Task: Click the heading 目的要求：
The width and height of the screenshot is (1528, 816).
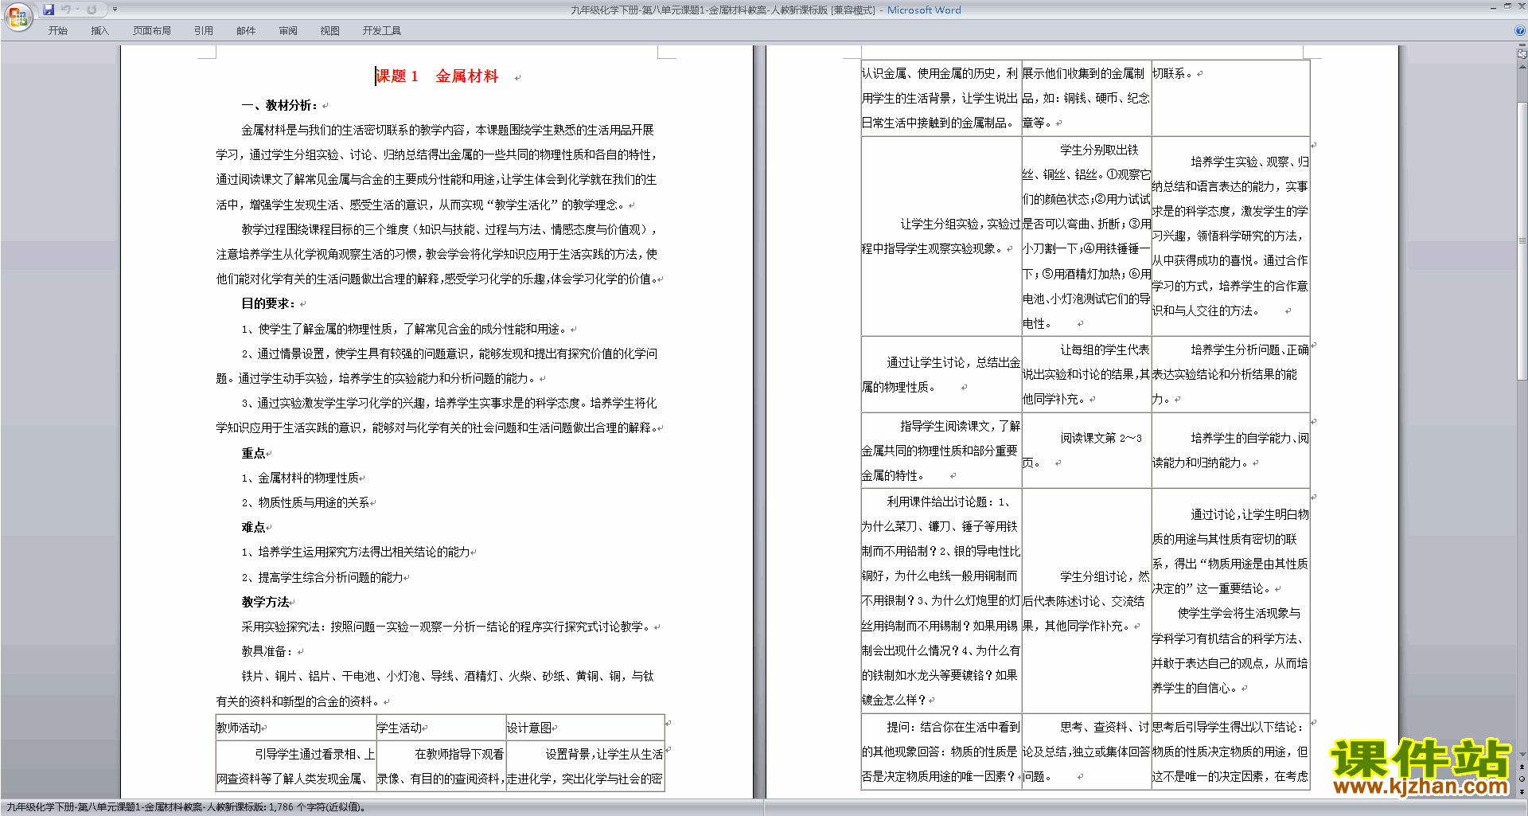Action: click(x=269, y=303)
